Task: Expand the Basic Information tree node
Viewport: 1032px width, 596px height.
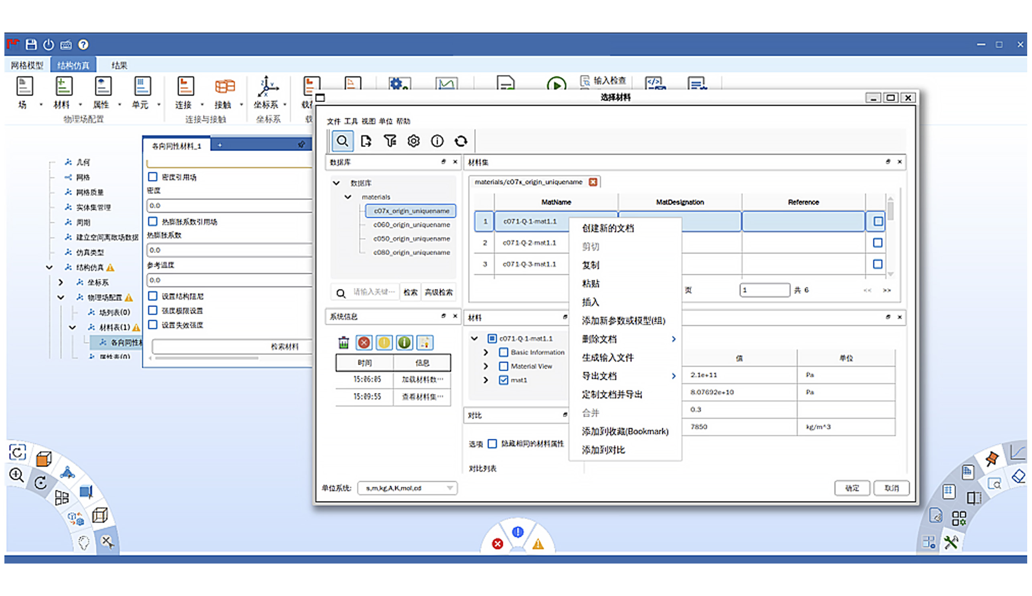Action: [486, 352]
